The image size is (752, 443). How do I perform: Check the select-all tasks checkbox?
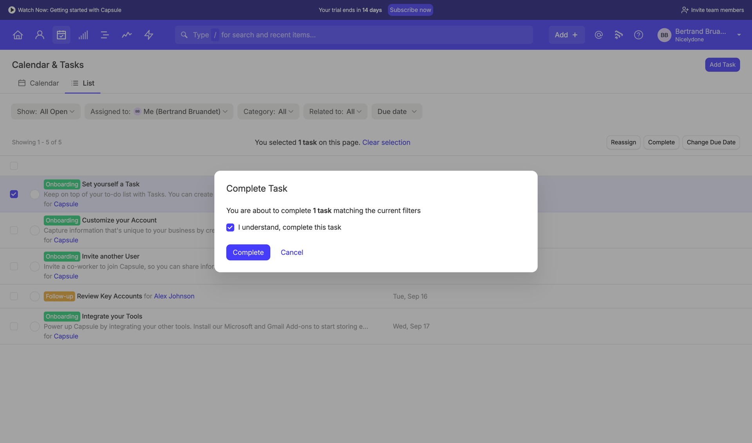[14, 165]
